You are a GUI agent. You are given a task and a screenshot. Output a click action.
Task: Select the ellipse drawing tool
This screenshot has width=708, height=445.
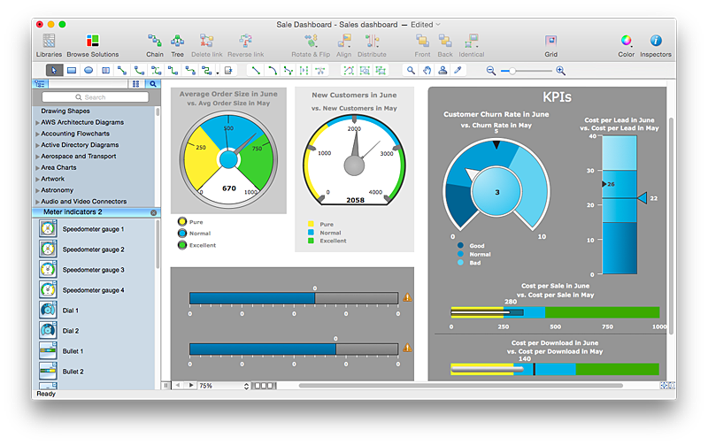pos(88,70)
